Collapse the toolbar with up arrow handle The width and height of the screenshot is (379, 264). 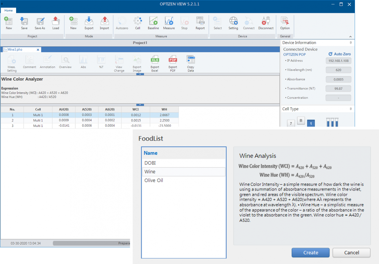tap(141, 74)
